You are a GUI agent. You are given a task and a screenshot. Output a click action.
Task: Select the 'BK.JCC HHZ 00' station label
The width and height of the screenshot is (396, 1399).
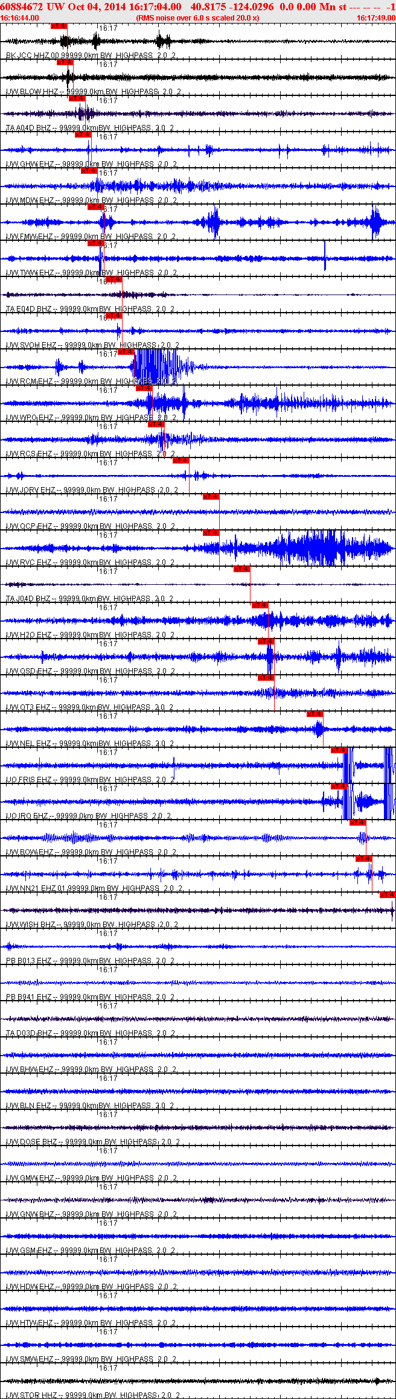coord(33,56)
